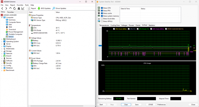This screenshot has width=199, height=107.
Task: Uncheck the Stress FPU checkbox
Action: (x=102, y=11)
